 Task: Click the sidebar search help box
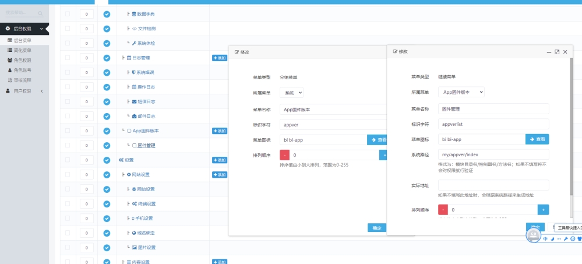tap(24, 13)
